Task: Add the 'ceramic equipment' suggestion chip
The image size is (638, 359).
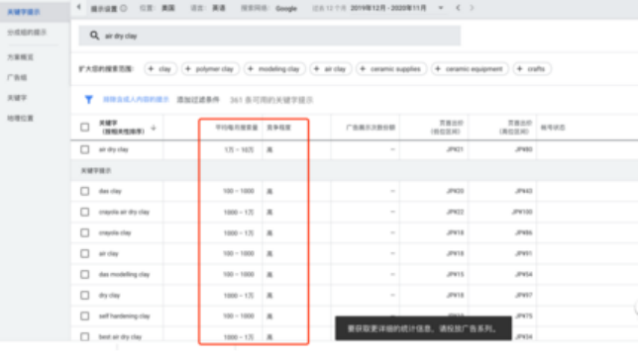Action: 470,69
